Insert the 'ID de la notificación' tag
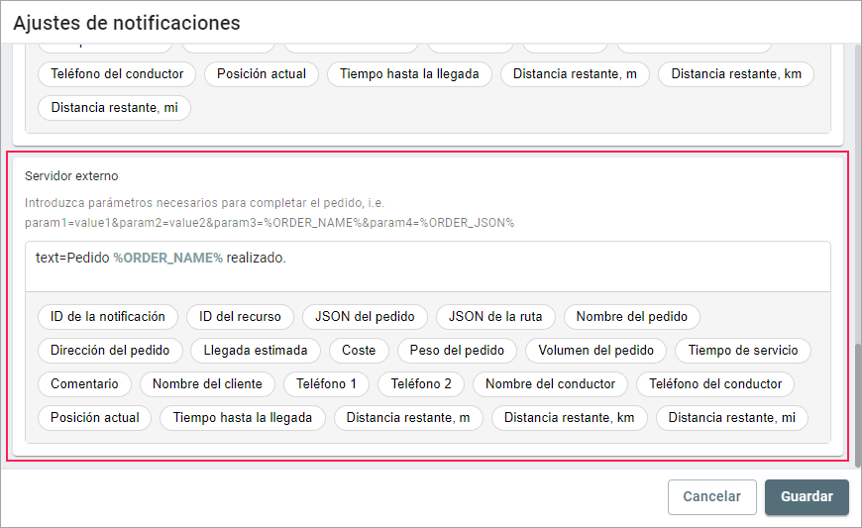This screenshot has height=528, width=862. (108, 317)
